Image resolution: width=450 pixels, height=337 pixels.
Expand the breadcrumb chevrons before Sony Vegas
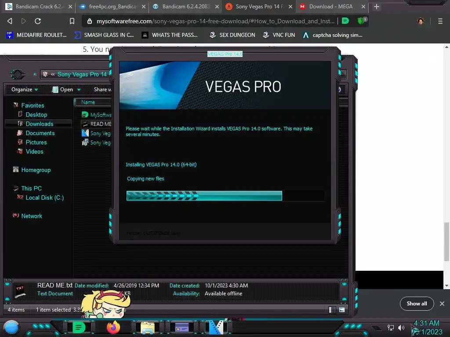click(x=53, y=74)
